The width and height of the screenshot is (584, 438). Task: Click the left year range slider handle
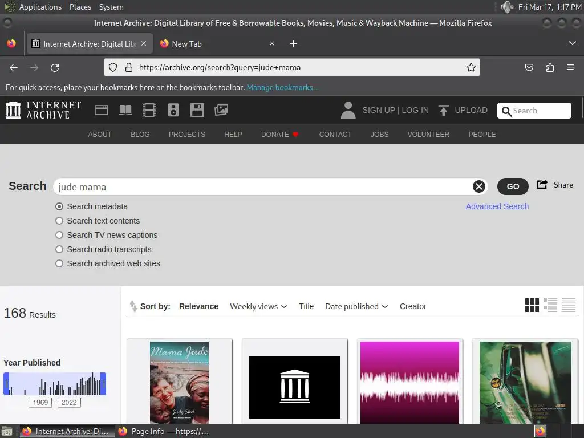pos(6,384)
